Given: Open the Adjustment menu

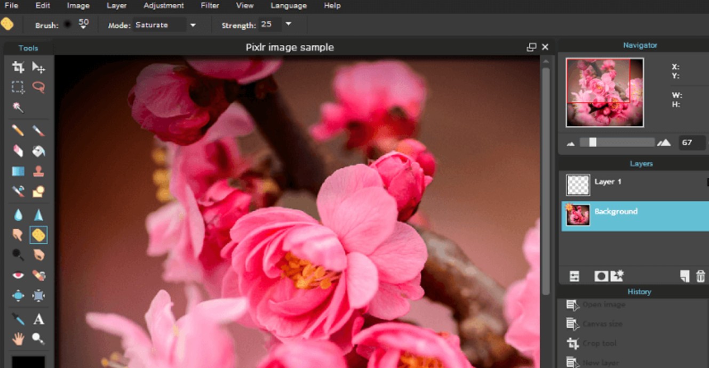Looking at the screenshot, I should coord(163,6).
